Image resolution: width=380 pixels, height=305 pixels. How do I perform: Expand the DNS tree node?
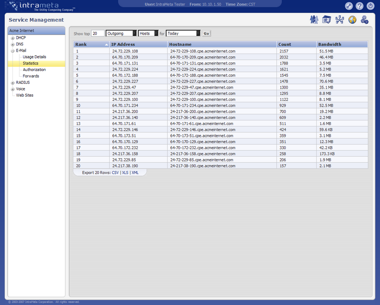point(13,45)
